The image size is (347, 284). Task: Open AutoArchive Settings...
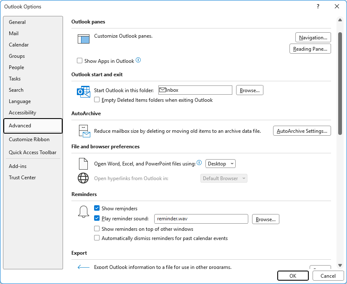point(302,131)
